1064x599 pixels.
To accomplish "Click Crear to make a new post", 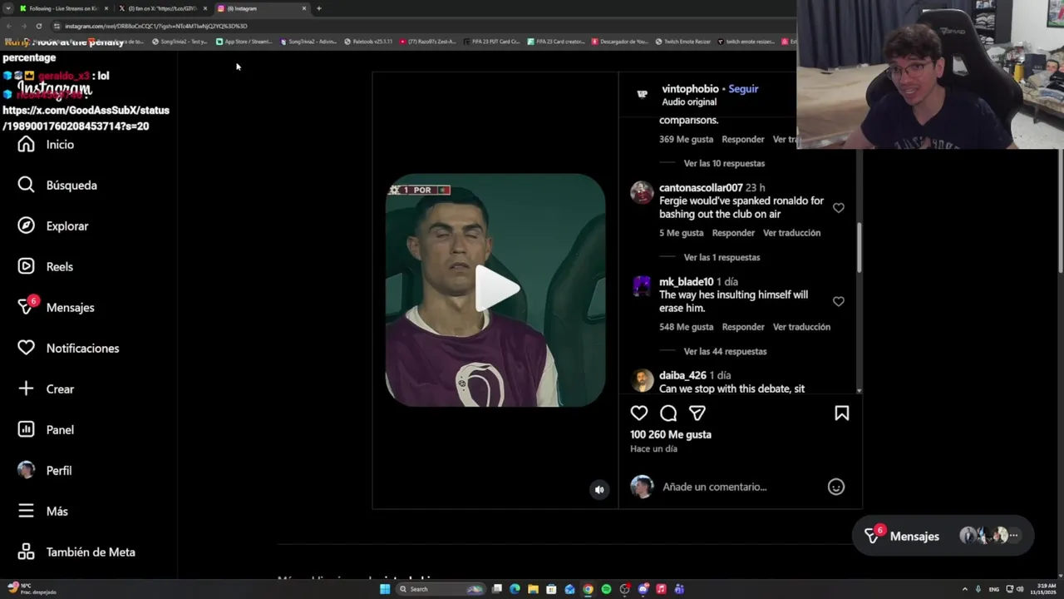I will pyautogui.click(x=46, y=389).
